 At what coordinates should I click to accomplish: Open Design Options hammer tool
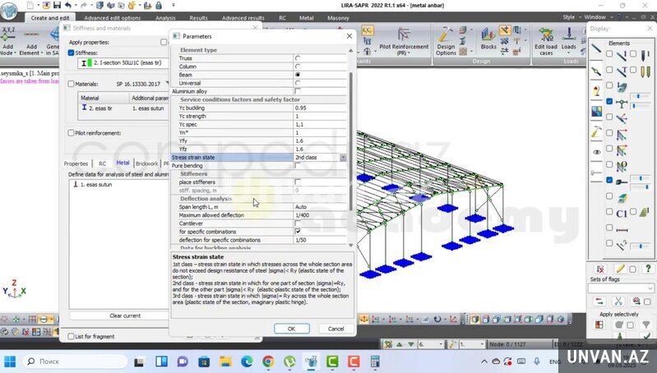point(446,41)
